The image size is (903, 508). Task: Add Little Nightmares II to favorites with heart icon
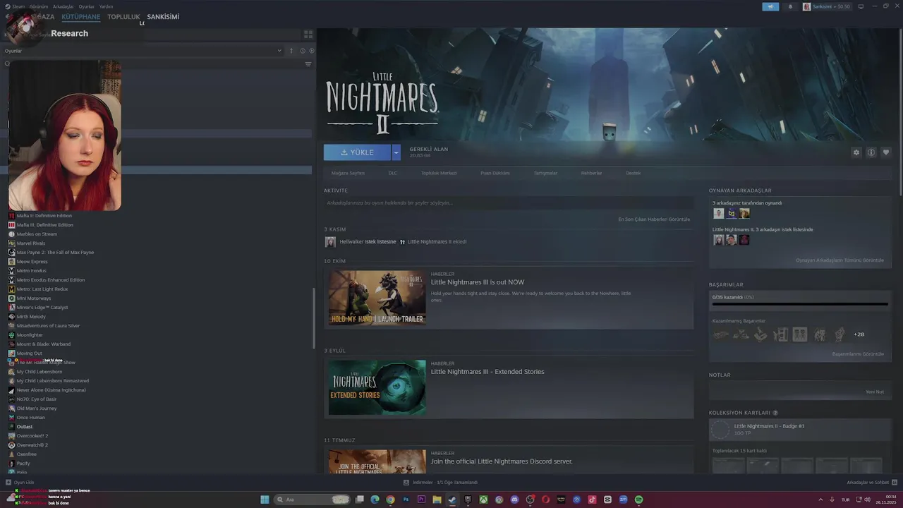tap(886, 152)
